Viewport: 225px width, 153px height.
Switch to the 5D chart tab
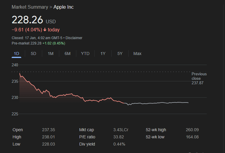pos(34,53)
